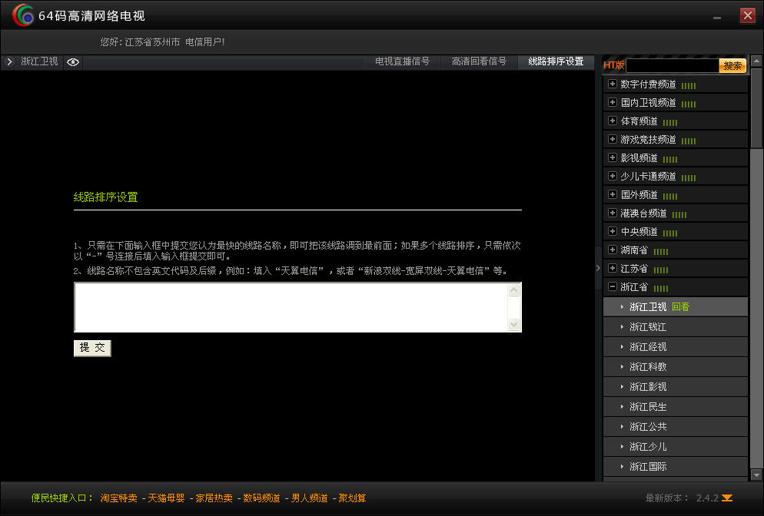
Task: Click the signal bars icon beside 体育频道
Action: tap(670, 122)
